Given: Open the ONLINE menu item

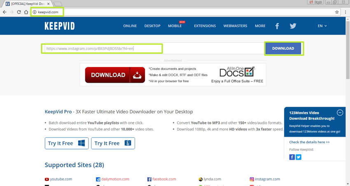Looking at the screenshot, I should 130,26.
